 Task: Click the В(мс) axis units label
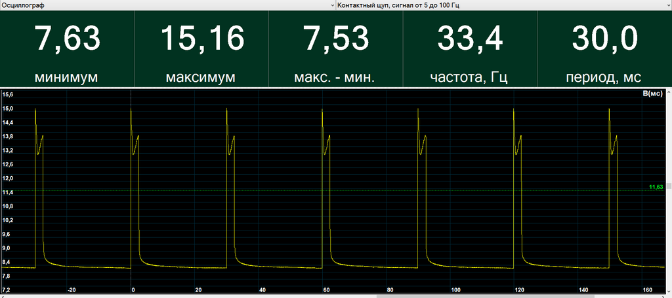[x=653, y=94]
